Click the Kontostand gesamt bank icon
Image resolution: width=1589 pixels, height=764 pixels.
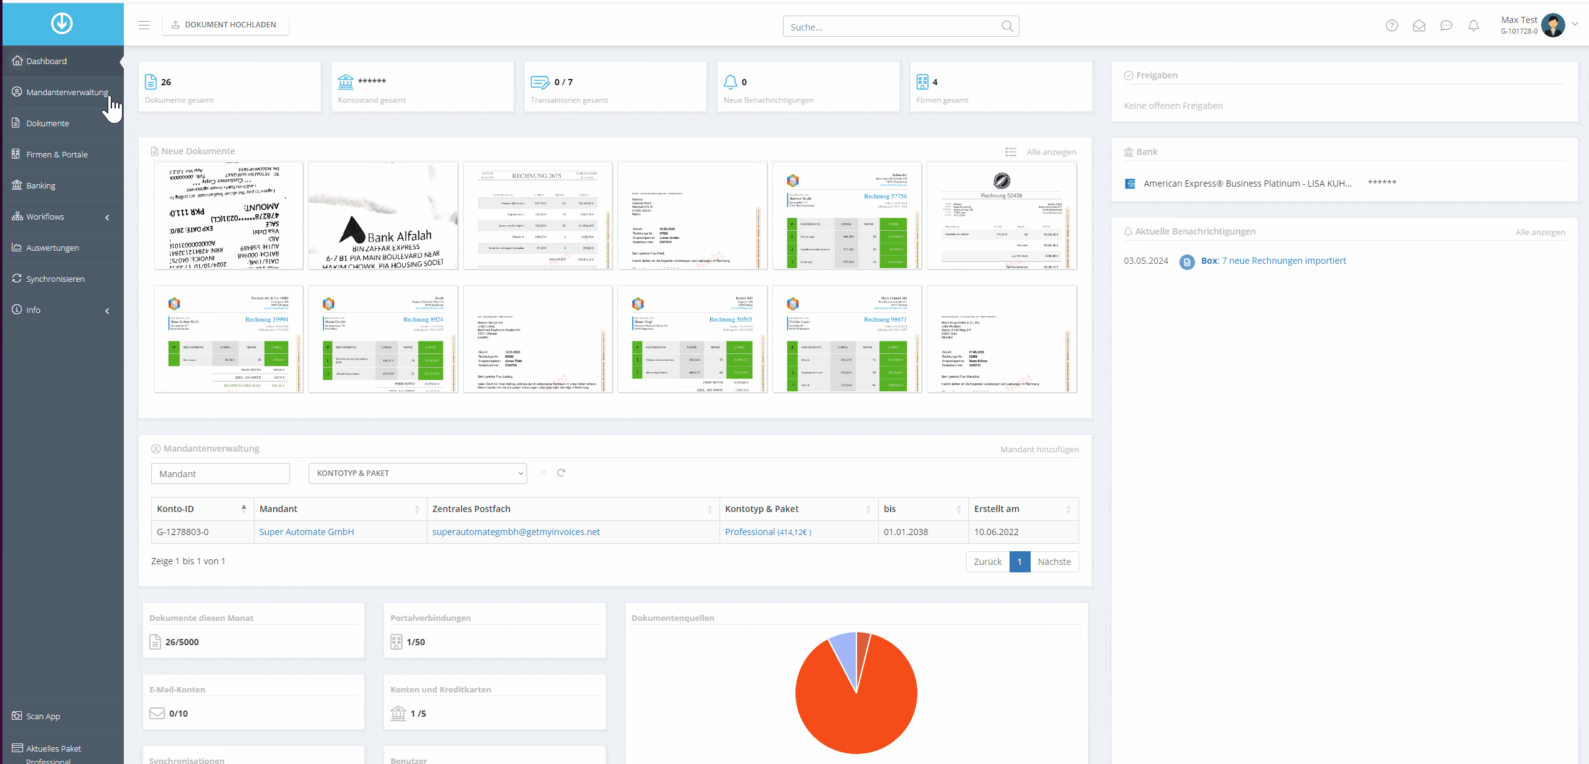pos(345,82)
